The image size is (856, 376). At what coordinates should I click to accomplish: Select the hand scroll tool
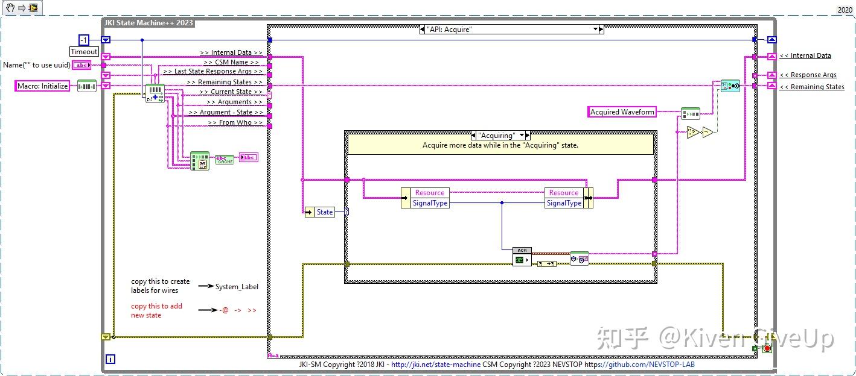(x=10, y=7)
